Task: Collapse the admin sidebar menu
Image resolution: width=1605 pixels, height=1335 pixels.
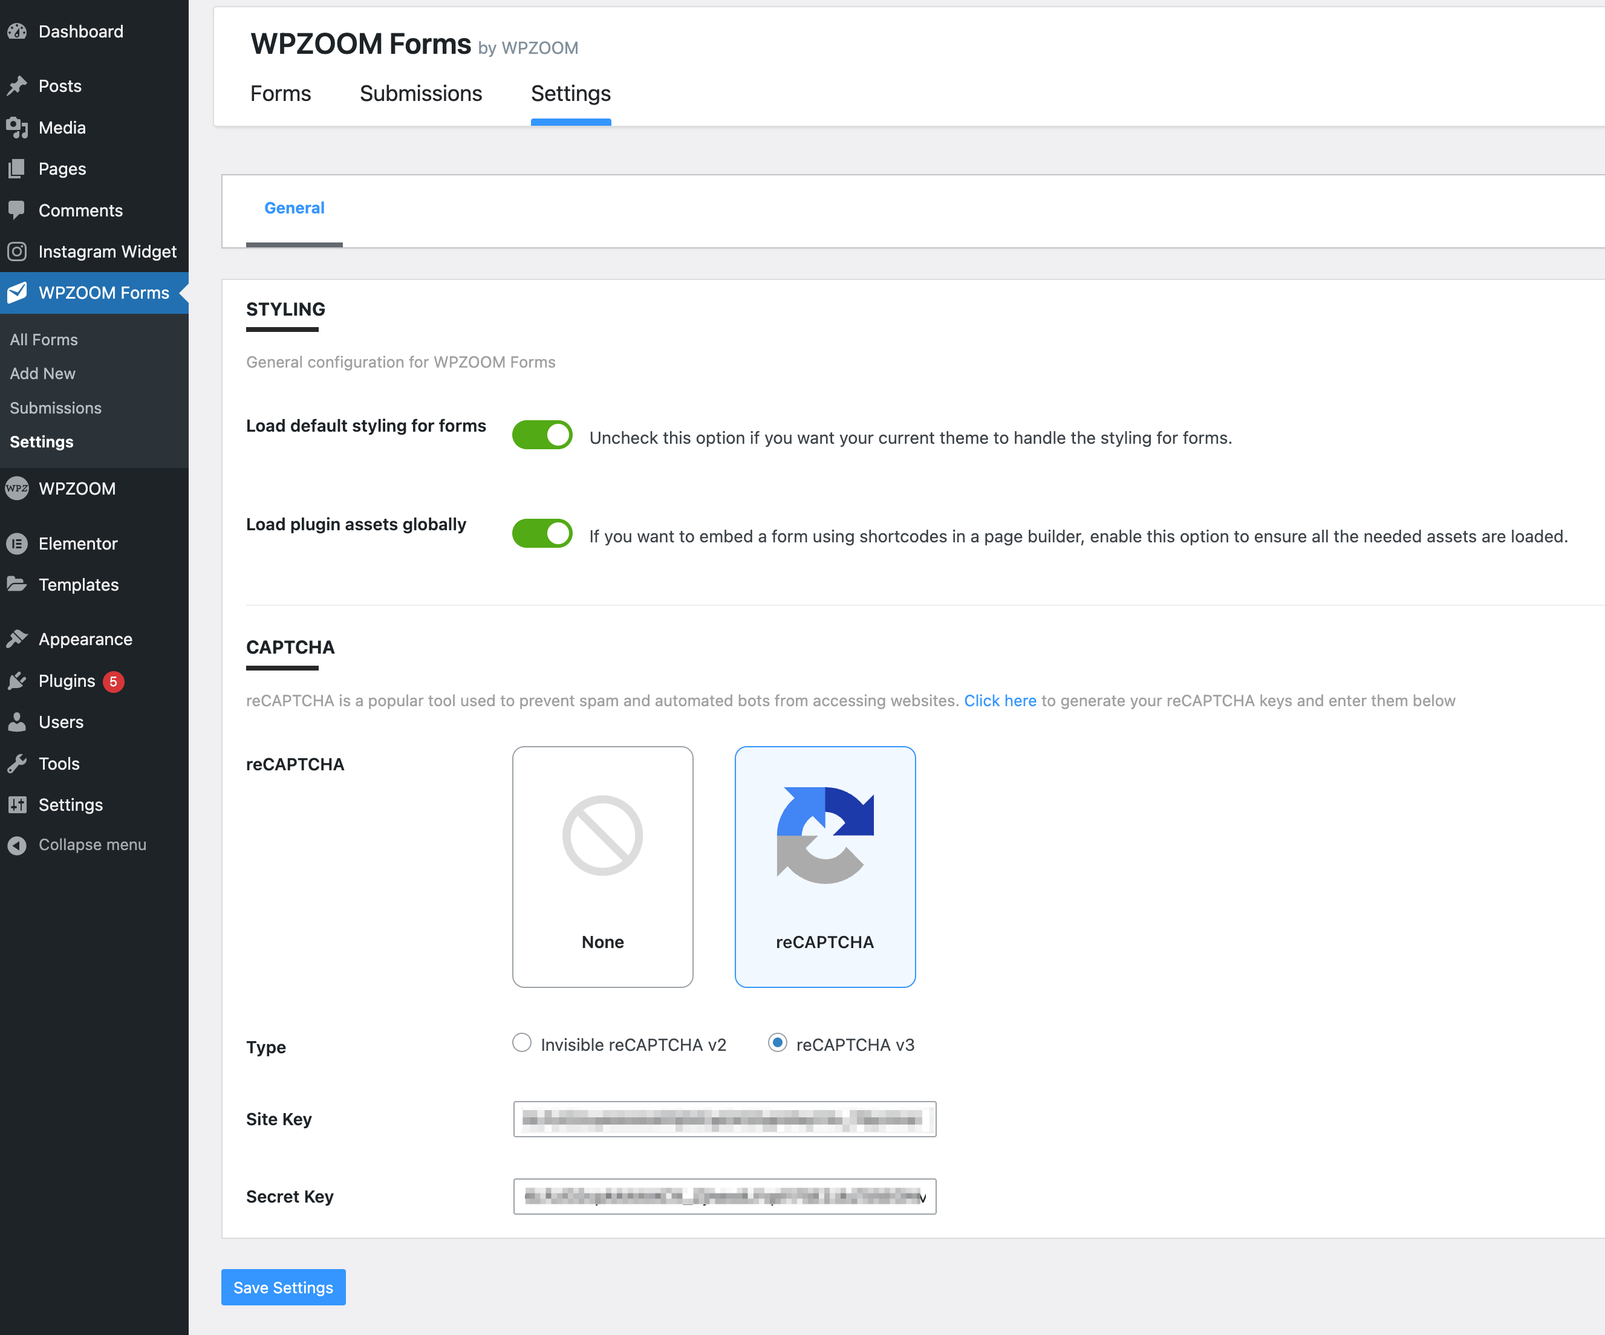Action: [x=18, y=845]
